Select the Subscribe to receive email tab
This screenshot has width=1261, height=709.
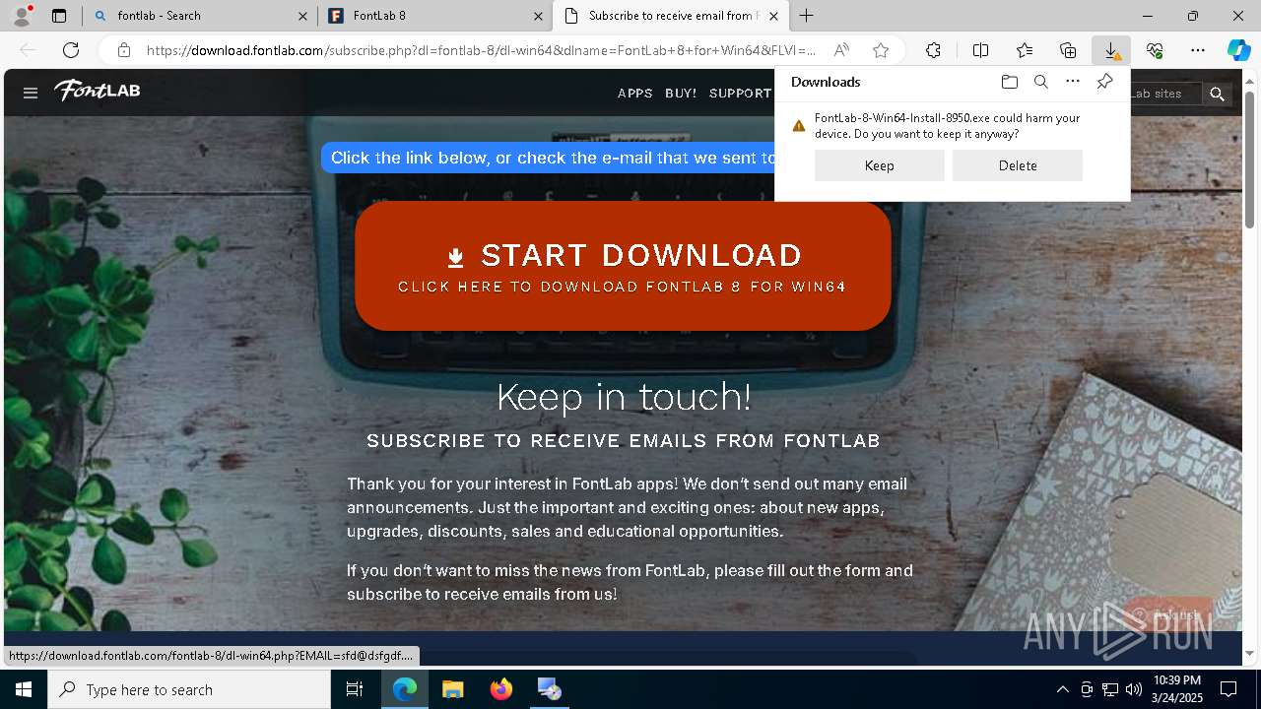(x=670, y=16)
